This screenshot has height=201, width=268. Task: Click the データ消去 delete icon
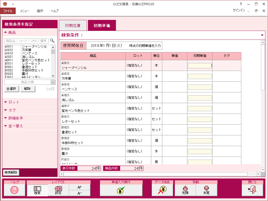coord(162,190)
